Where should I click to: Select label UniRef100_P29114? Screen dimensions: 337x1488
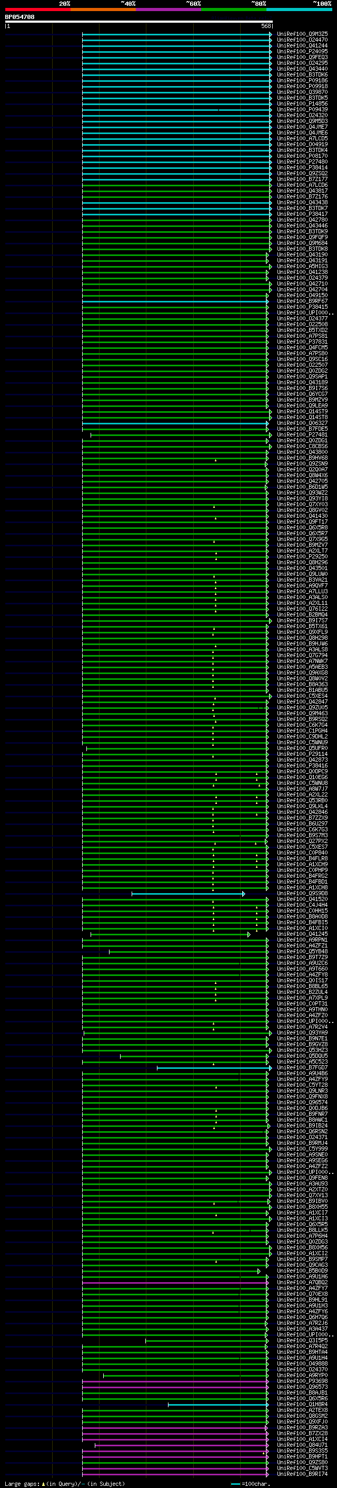(x=302, y=754)
